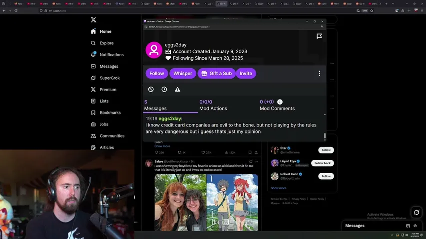Click the Gift a Sub button
This screenshot has height=239, width=426.
pos(217,73)
